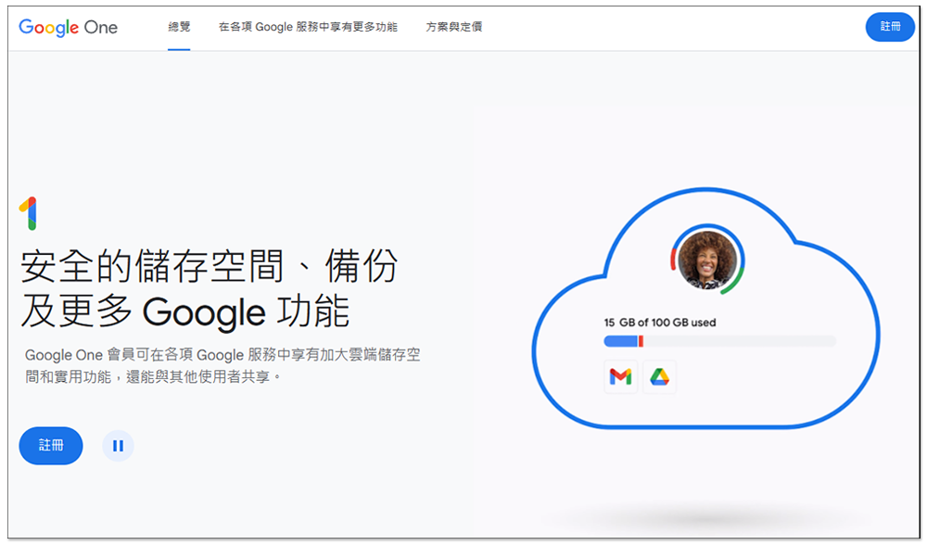This screenshot has height=545, width=927.
Task: Click the colorful number 1 icon
Action: click(29, 213)
